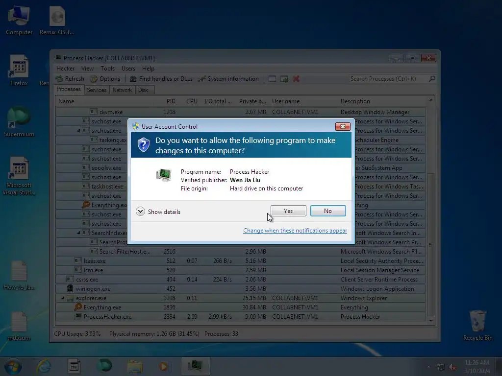Sort by the Name column header
The height and width of the screenshot is (376, 502).
coord(104,101)
